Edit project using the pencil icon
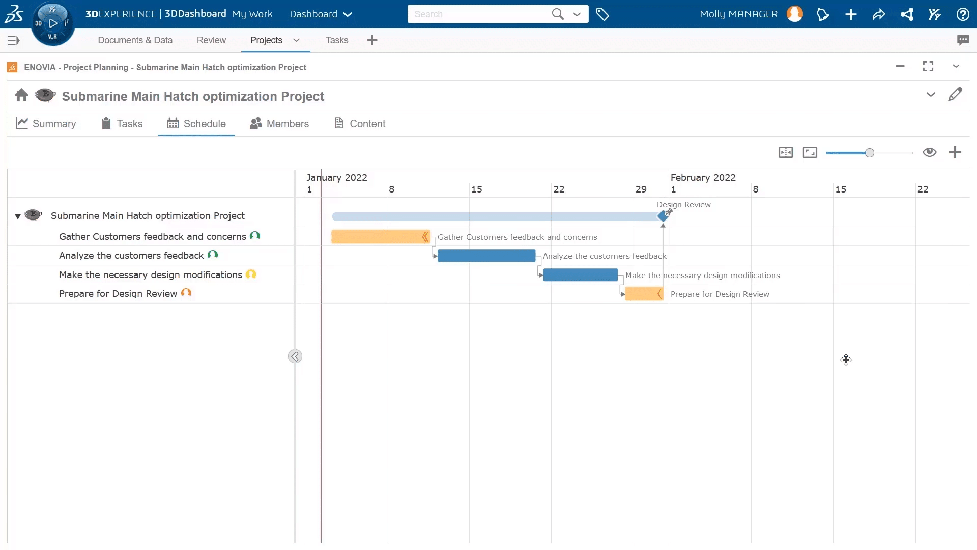Screen dimensions: 977x550 pos(955,95)
